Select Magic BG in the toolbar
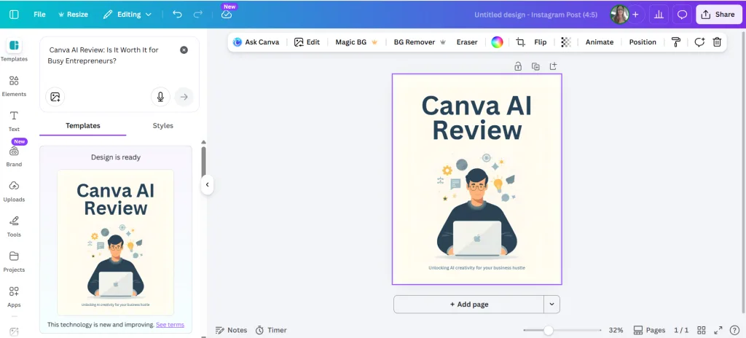The width and height of the screenshot is (746, 338). click(x=356, y=42)
